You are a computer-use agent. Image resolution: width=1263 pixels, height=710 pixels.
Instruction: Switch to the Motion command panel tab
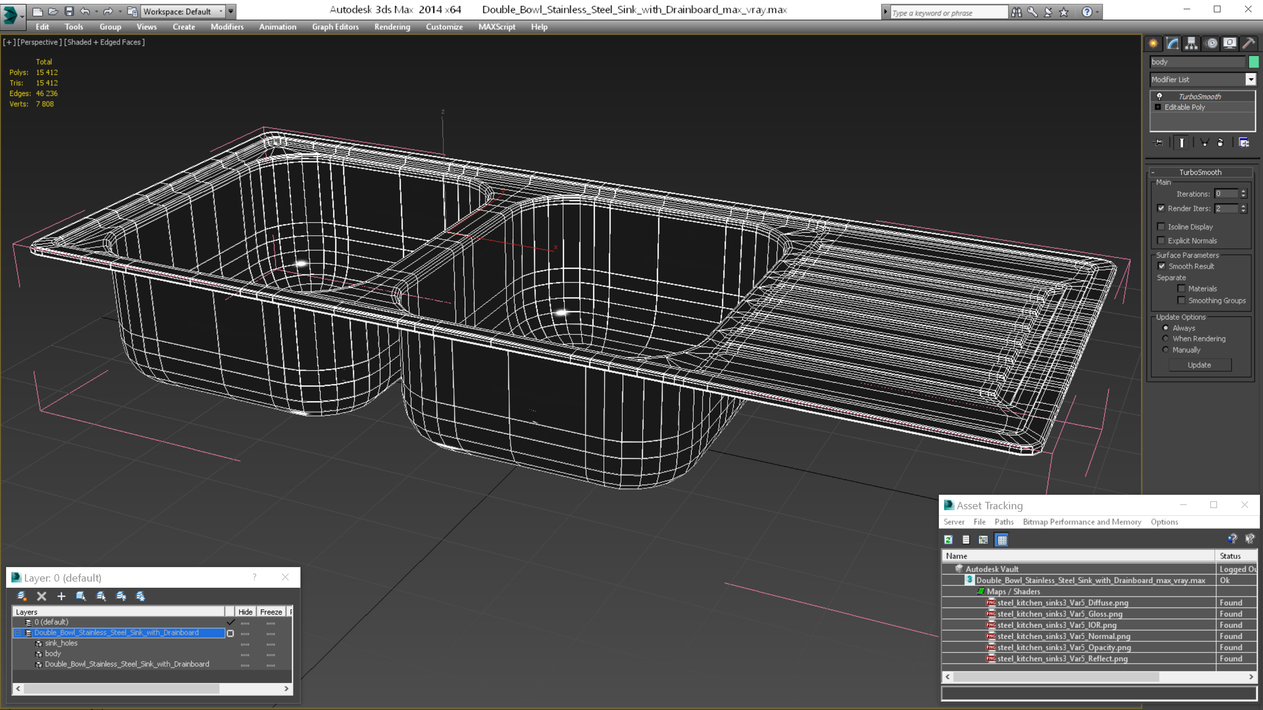pos(1211,44)
